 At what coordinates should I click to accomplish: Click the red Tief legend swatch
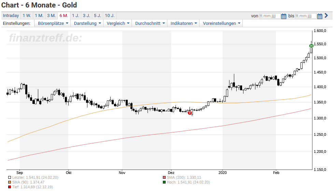10,187
